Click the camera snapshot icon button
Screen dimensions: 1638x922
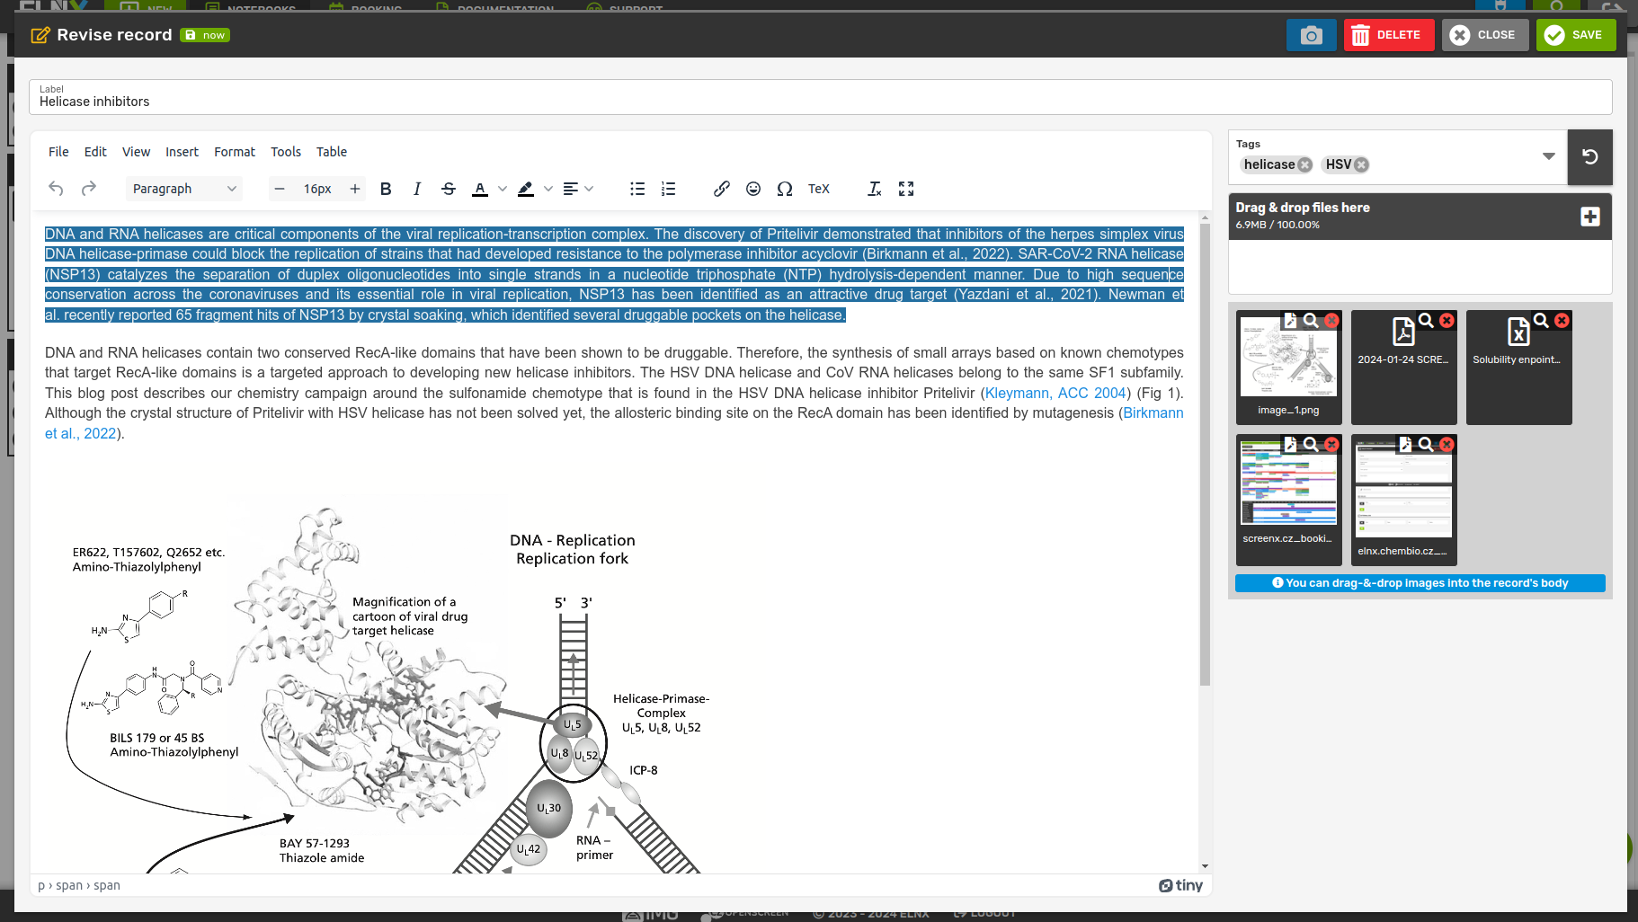1311,35
